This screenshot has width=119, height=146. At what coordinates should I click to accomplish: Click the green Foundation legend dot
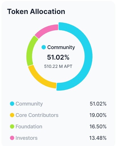(12, 127)
